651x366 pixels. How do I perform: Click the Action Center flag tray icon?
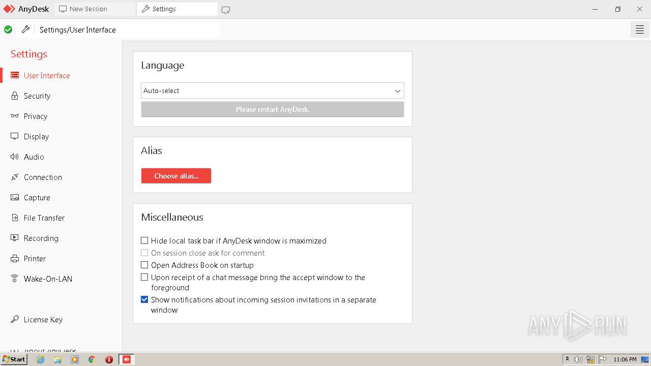coord(603,359)
